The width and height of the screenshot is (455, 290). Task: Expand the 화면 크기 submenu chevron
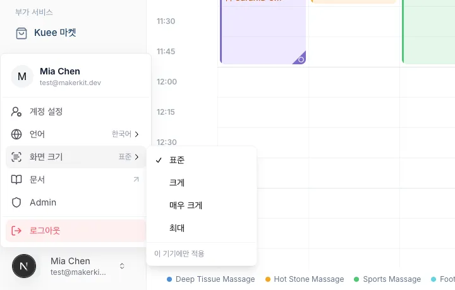point(136,157)
